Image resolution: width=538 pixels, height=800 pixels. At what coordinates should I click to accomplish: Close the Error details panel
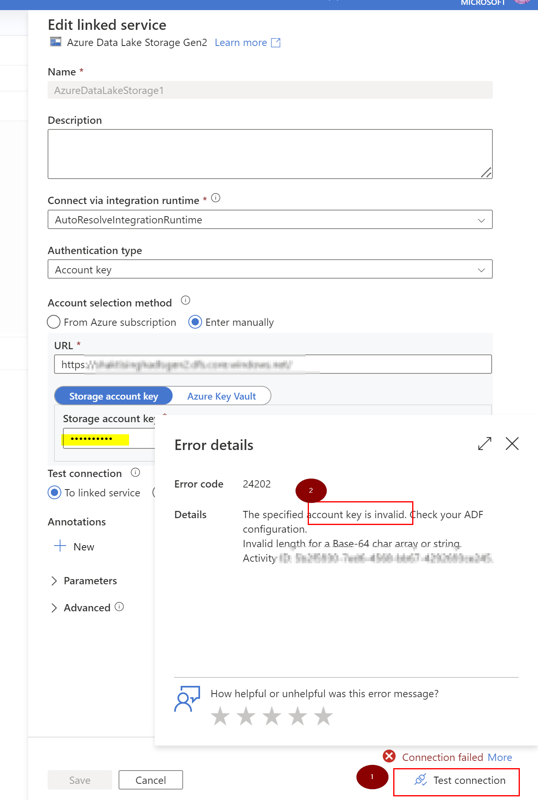click(x=512, y=444)
